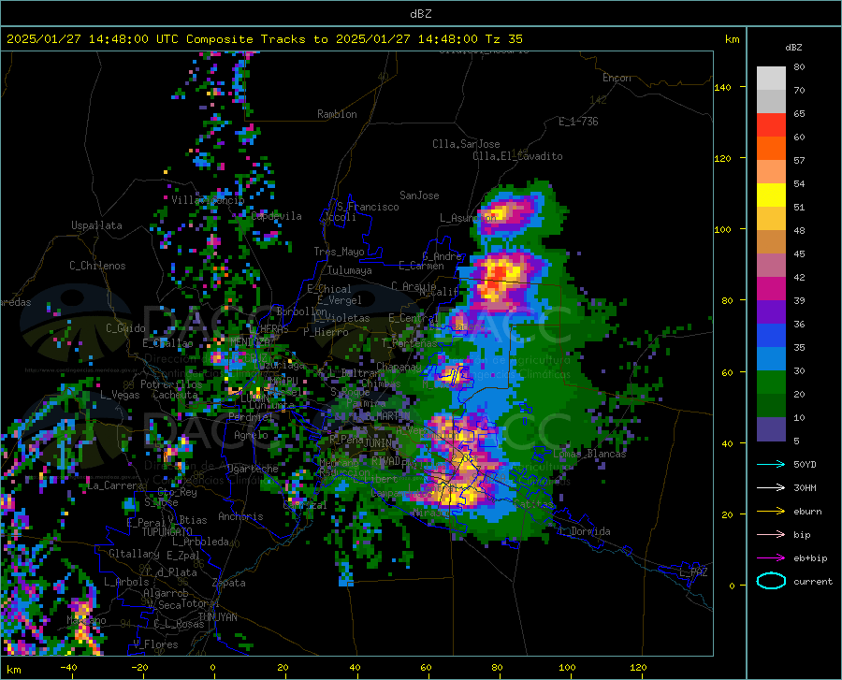Viewport: 842px width, 680px height.
Task: Select the gold 51–48 dBZ swatch
Action: (771, 219)
